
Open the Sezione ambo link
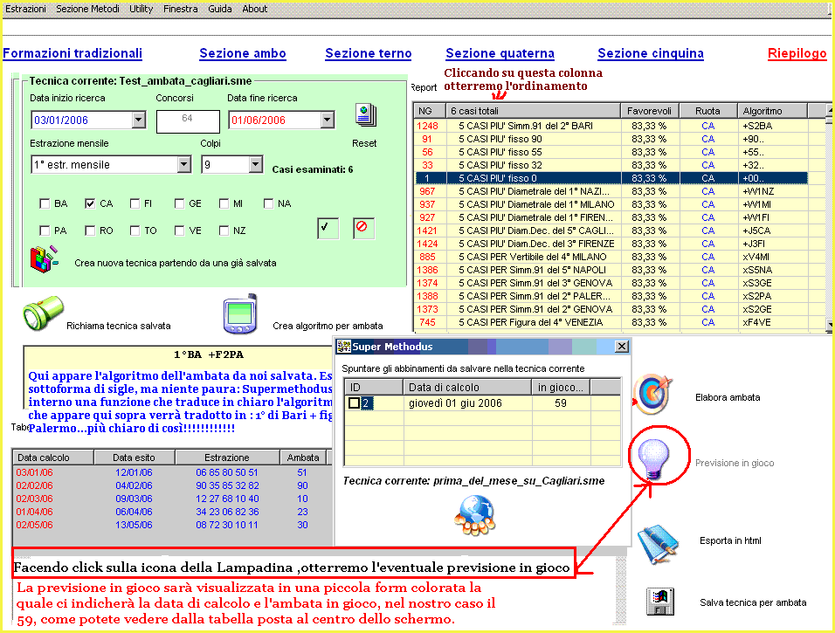243,53
